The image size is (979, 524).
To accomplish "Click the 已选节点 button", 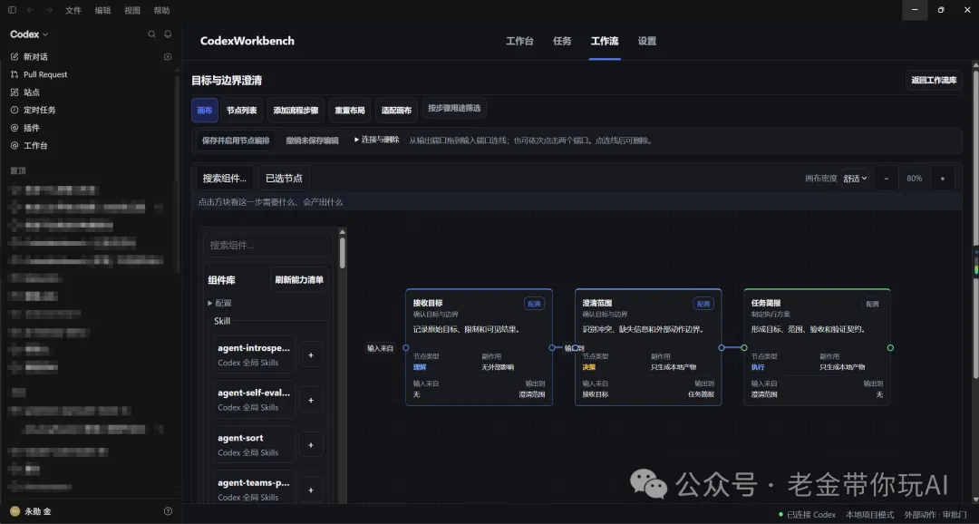I will pyautogui.click(x=284, y=178).
